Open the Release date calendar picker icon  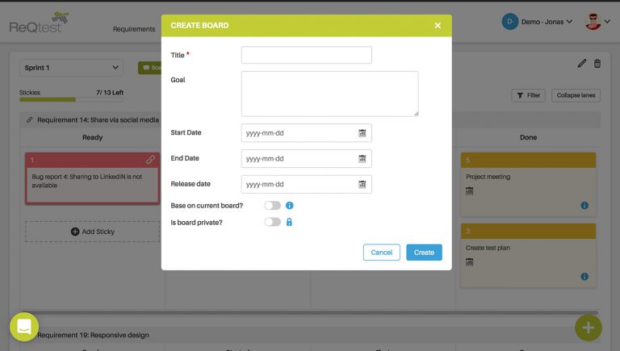click(x=362, y=185)
